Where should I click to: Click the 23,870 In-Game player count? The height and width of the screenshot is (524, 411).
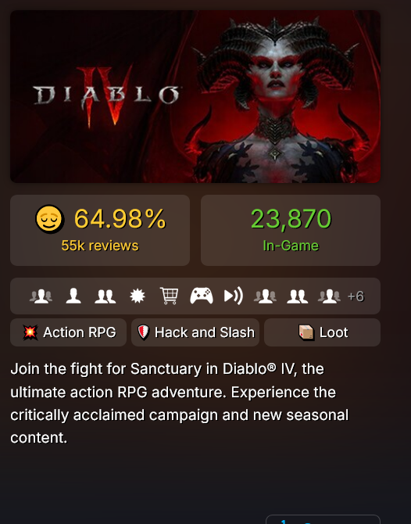[x=291, y=230]
